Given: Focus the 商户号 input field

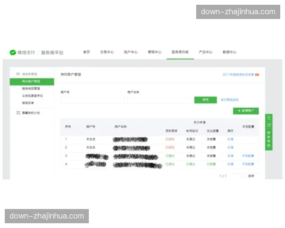Looking at the screenshot, I should click(x=93, y=100).
